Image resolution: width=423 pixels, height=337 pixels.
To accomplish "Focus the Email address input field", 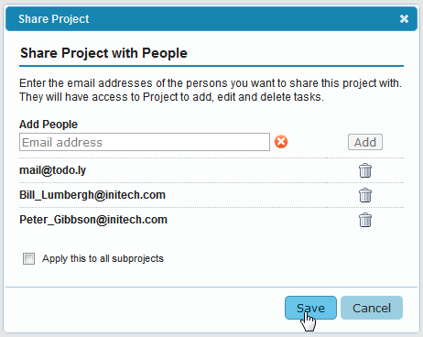I will tap(145, 142).
